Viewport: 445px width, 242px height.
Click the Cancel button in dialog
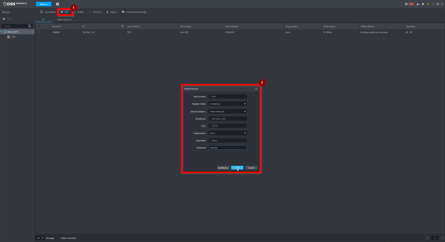251,168
